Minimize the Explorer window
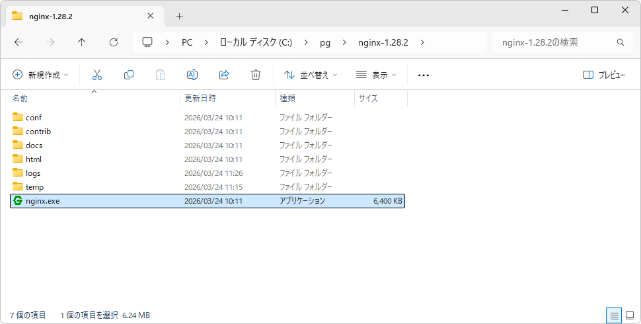Image resolution: width=641 pixels, height=324 pixels. [x=564, y=10]
